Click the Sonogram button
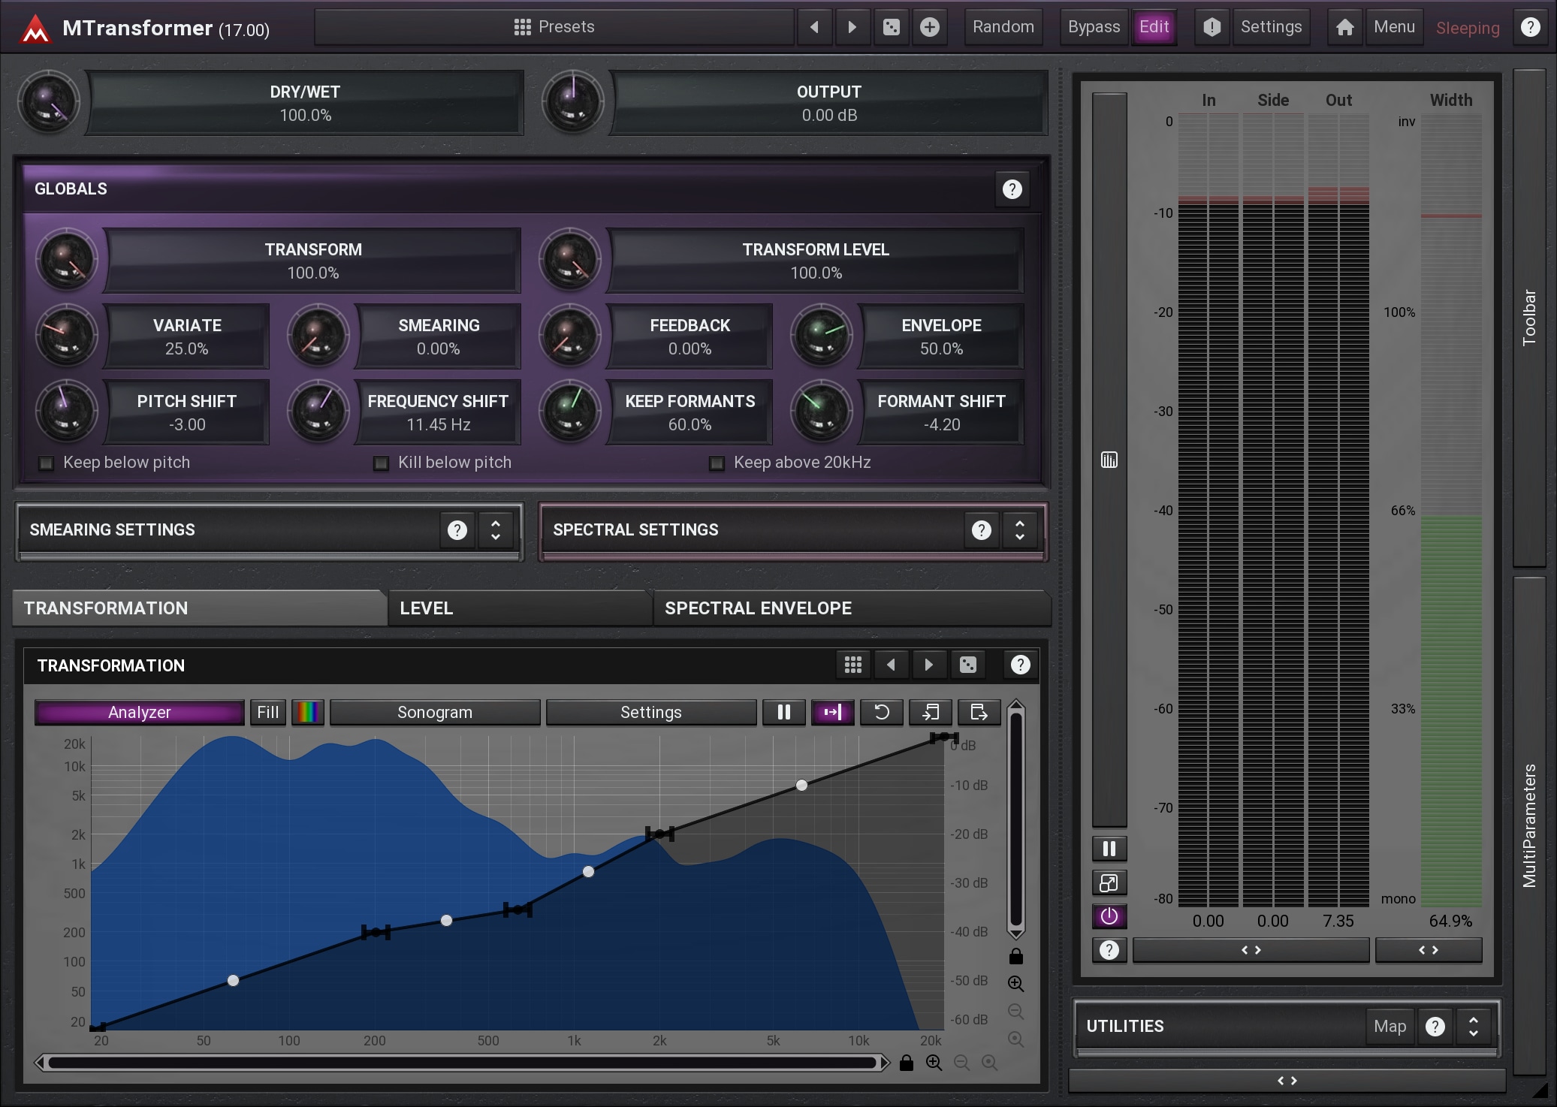The image size is (1557, 1107). click(435, 712)
